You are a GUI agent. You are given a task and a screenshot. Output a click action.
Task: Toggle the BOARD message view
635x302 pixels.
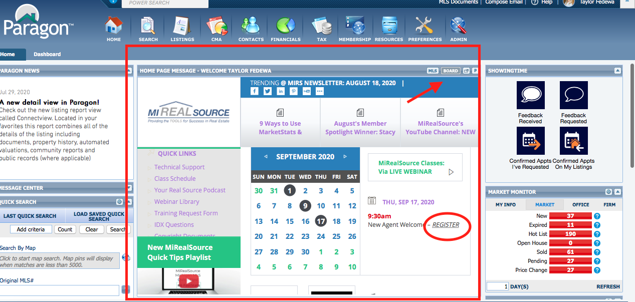point(451,71)
